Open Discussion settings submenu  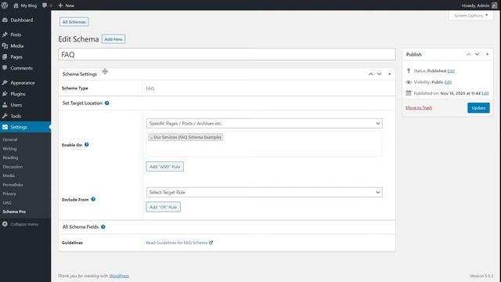click(13, 167)
